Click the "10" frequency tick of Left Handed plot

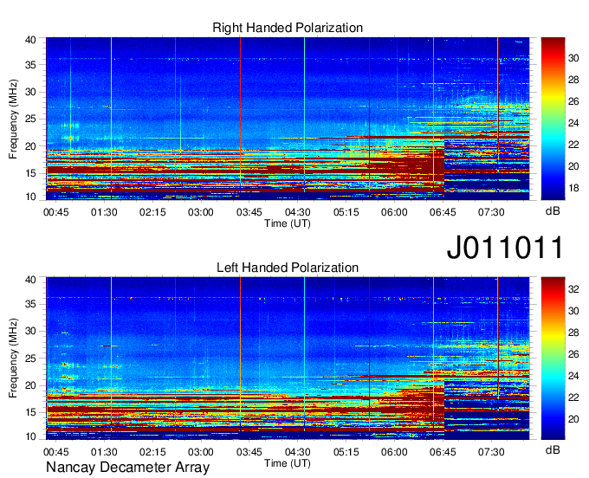(30, 436)
